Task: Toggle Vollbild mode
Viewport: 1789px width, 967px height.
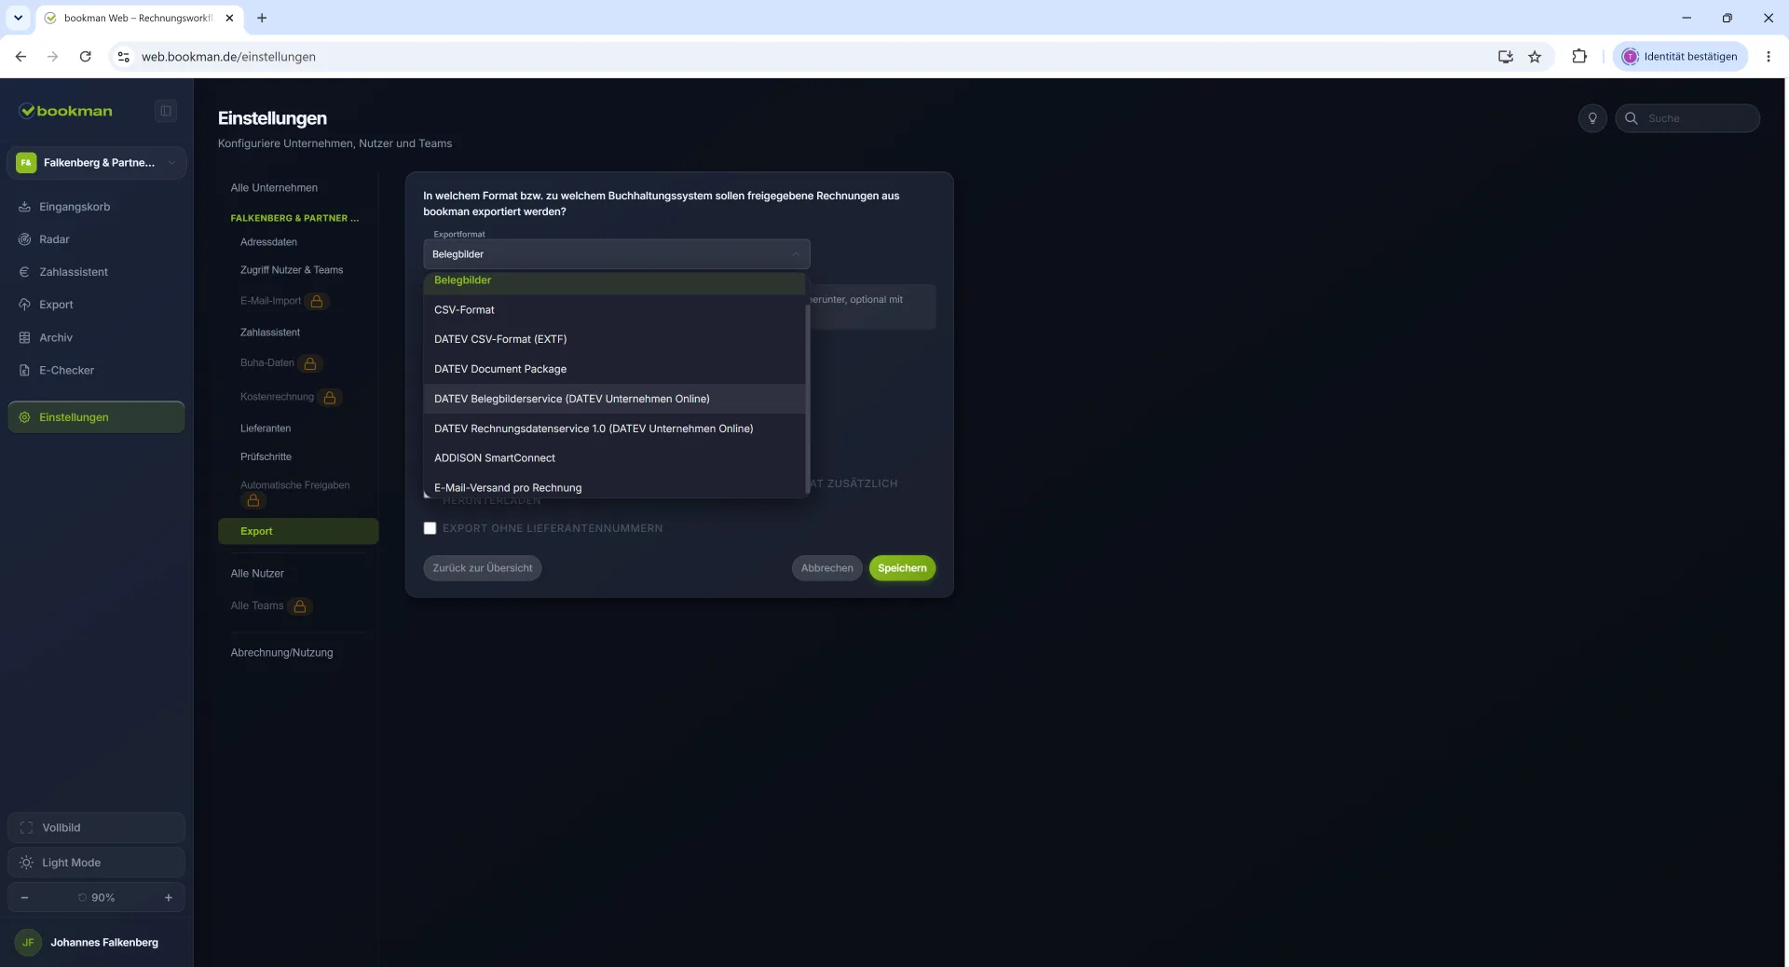Action: coord(96,827)
